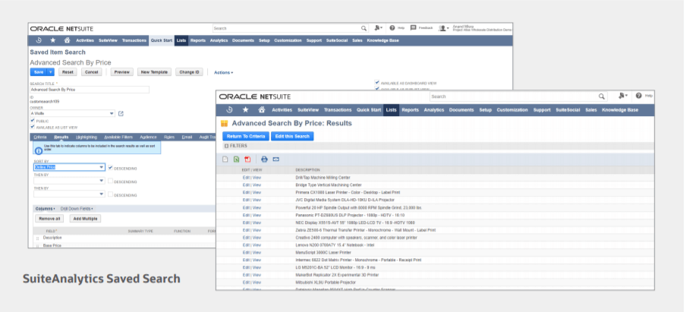Click the Add Multiple button
686x312 pixels.
click(85, 219)
